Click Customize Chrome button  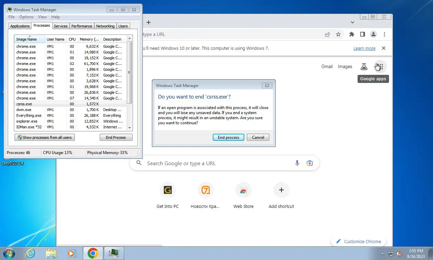click(x=359, y=241)
